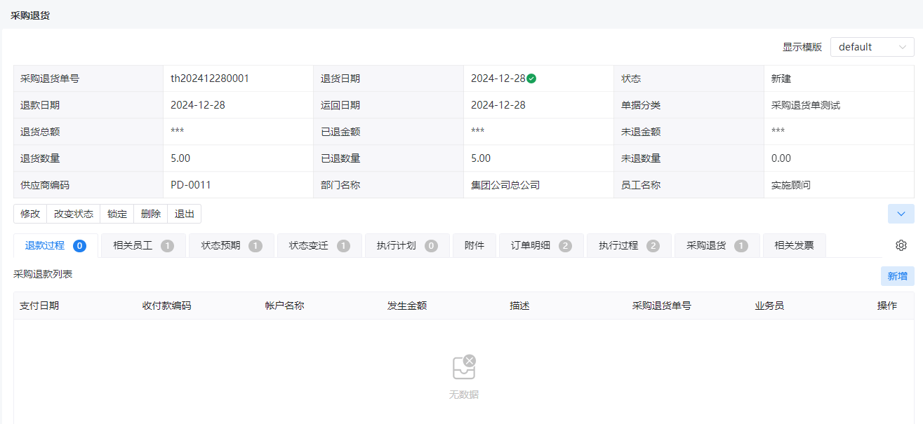Click the 未退数量 value 0.00
This screenshot has height=424, width=923.
[x=781, y=158]
